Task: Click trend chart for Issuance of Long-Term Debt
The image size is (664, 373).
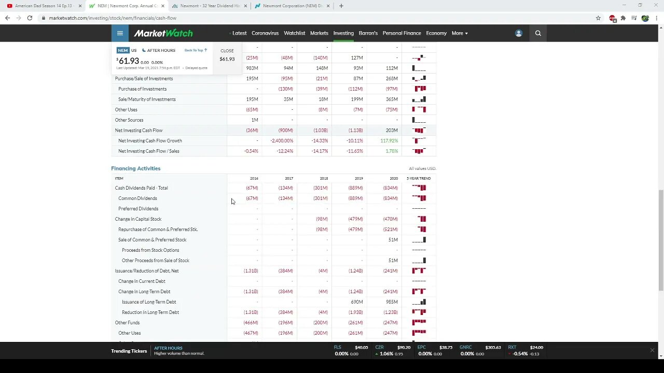Action: coord(419,302)
